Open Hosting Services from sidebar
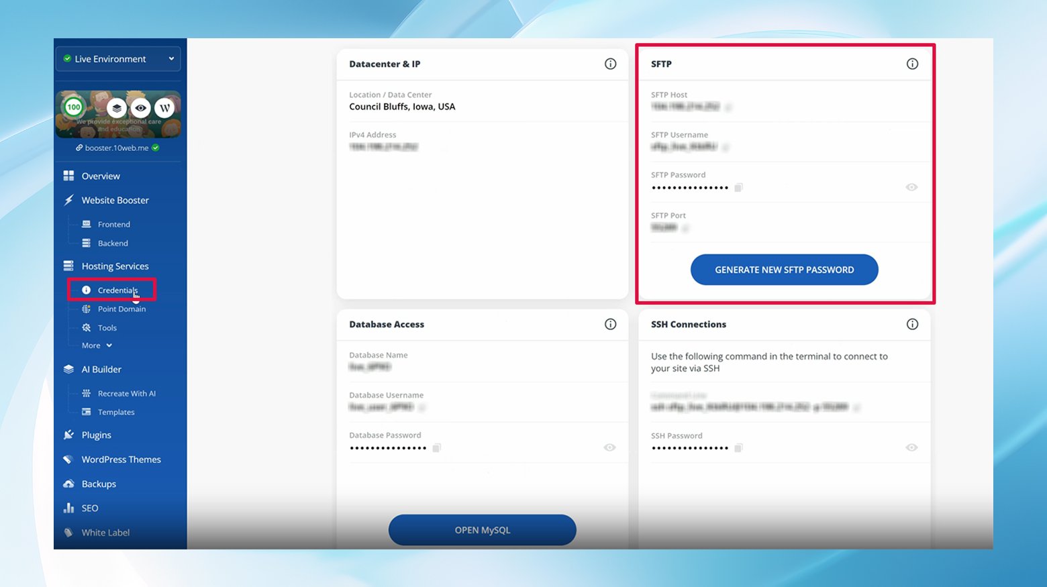Image resolution: width=1047 pixels, height=587 pixels. click(114, 266)
